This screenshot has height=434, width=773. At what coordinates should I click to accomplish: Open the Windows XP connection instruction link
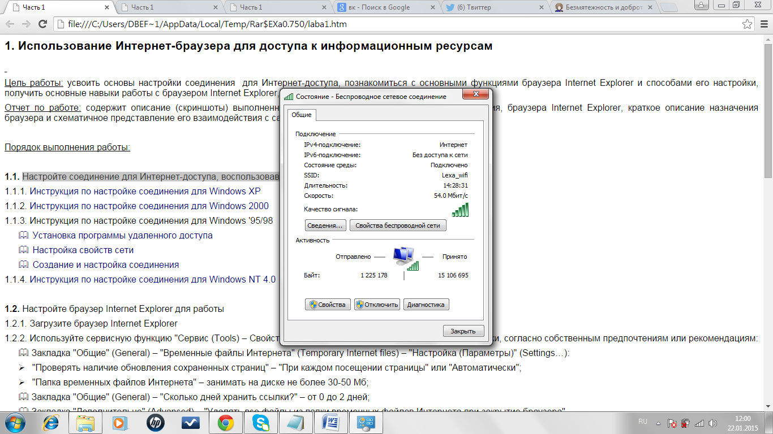(145, 191)
